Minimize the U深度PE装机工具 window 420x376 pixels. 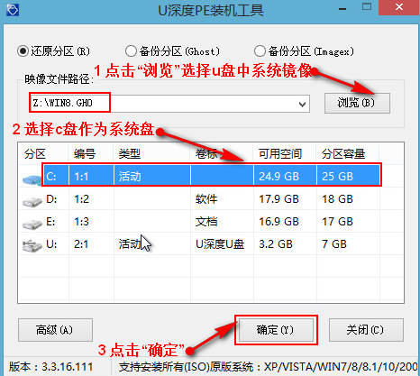pos(342,8)
